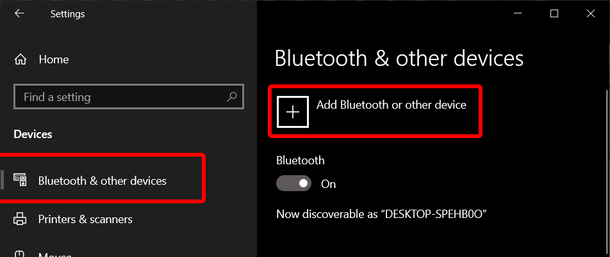Close the Settings window
The height and width of the screenshot is (257, 610).
(x=591, y=13)
